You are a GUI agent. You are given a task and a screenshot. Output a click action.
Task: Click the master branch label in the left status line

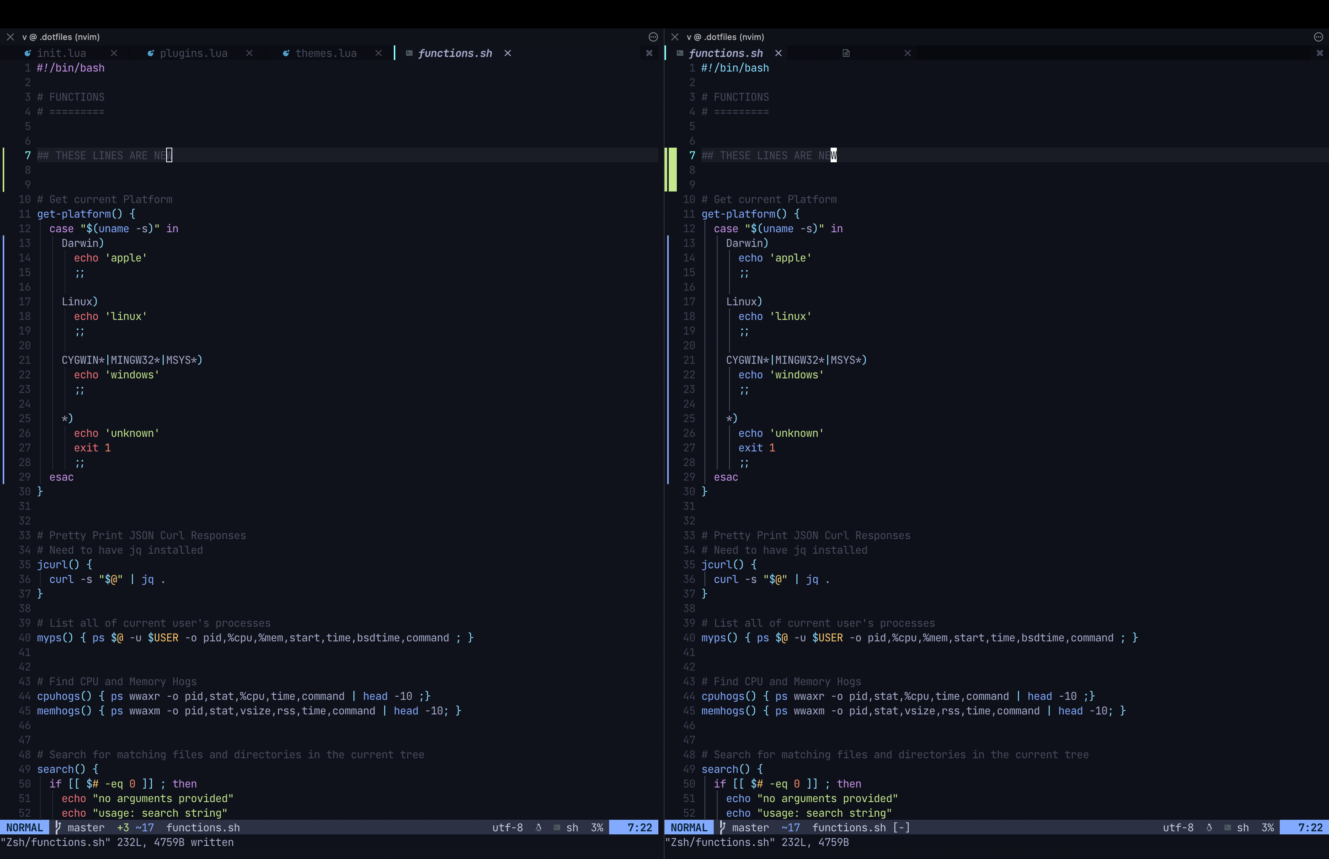(x=86, y=828)
